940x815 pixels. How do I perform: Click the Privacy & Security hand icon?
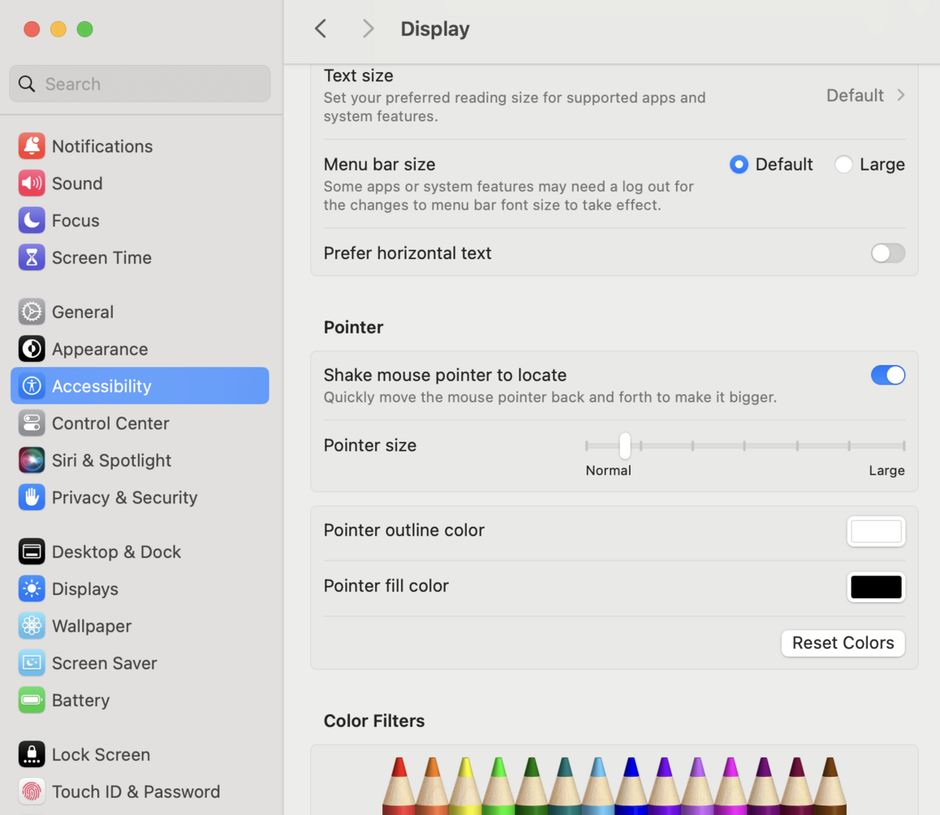[31, 497]
